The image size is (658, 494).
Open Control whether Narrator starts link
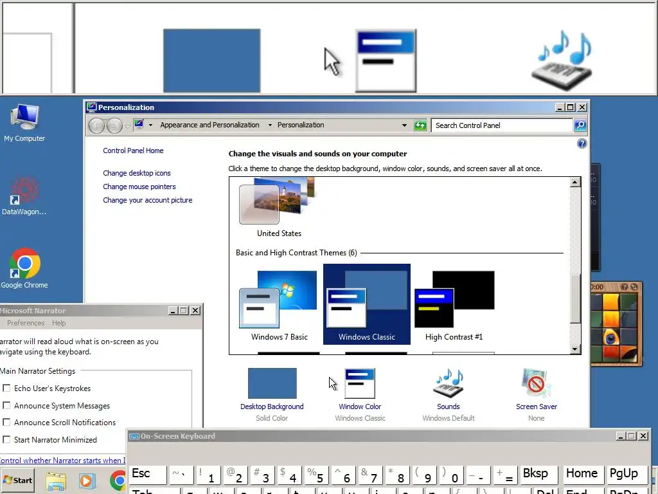[62, 461]
